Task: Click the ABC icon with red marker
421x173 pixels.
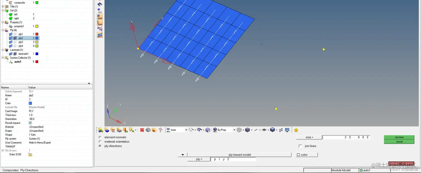Action: 100,23
